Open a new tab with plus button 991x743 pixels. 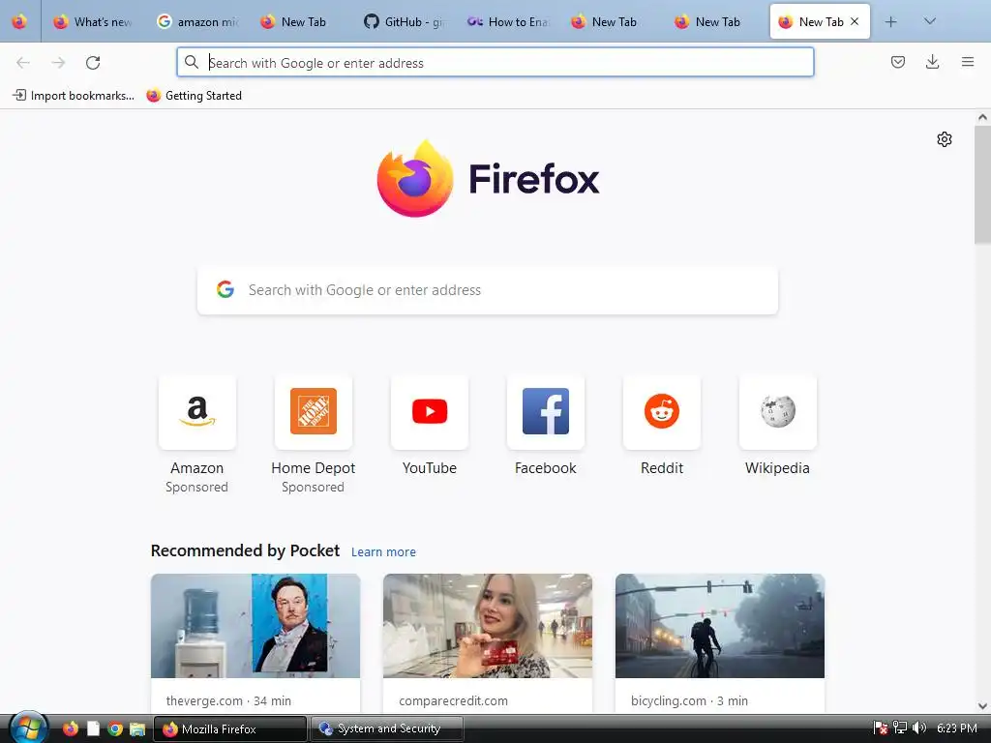click(890, 21)
